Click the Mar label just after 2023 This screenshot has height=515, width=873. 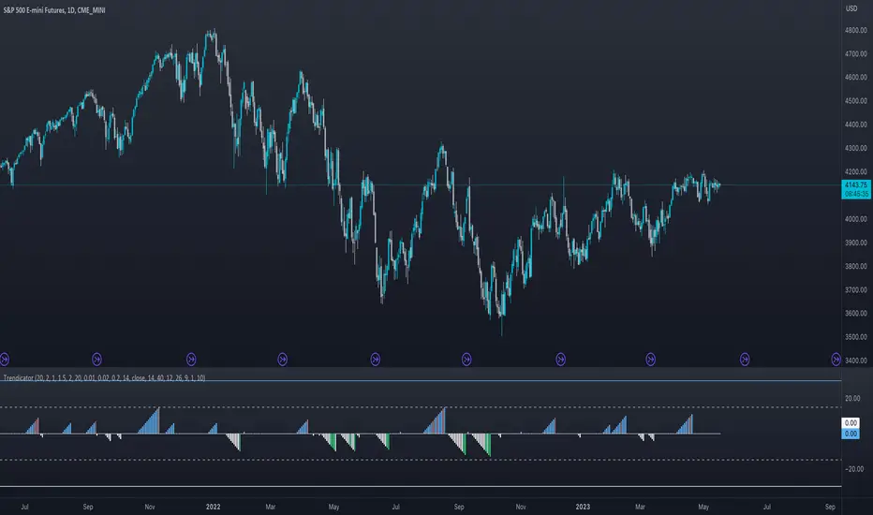640,507
